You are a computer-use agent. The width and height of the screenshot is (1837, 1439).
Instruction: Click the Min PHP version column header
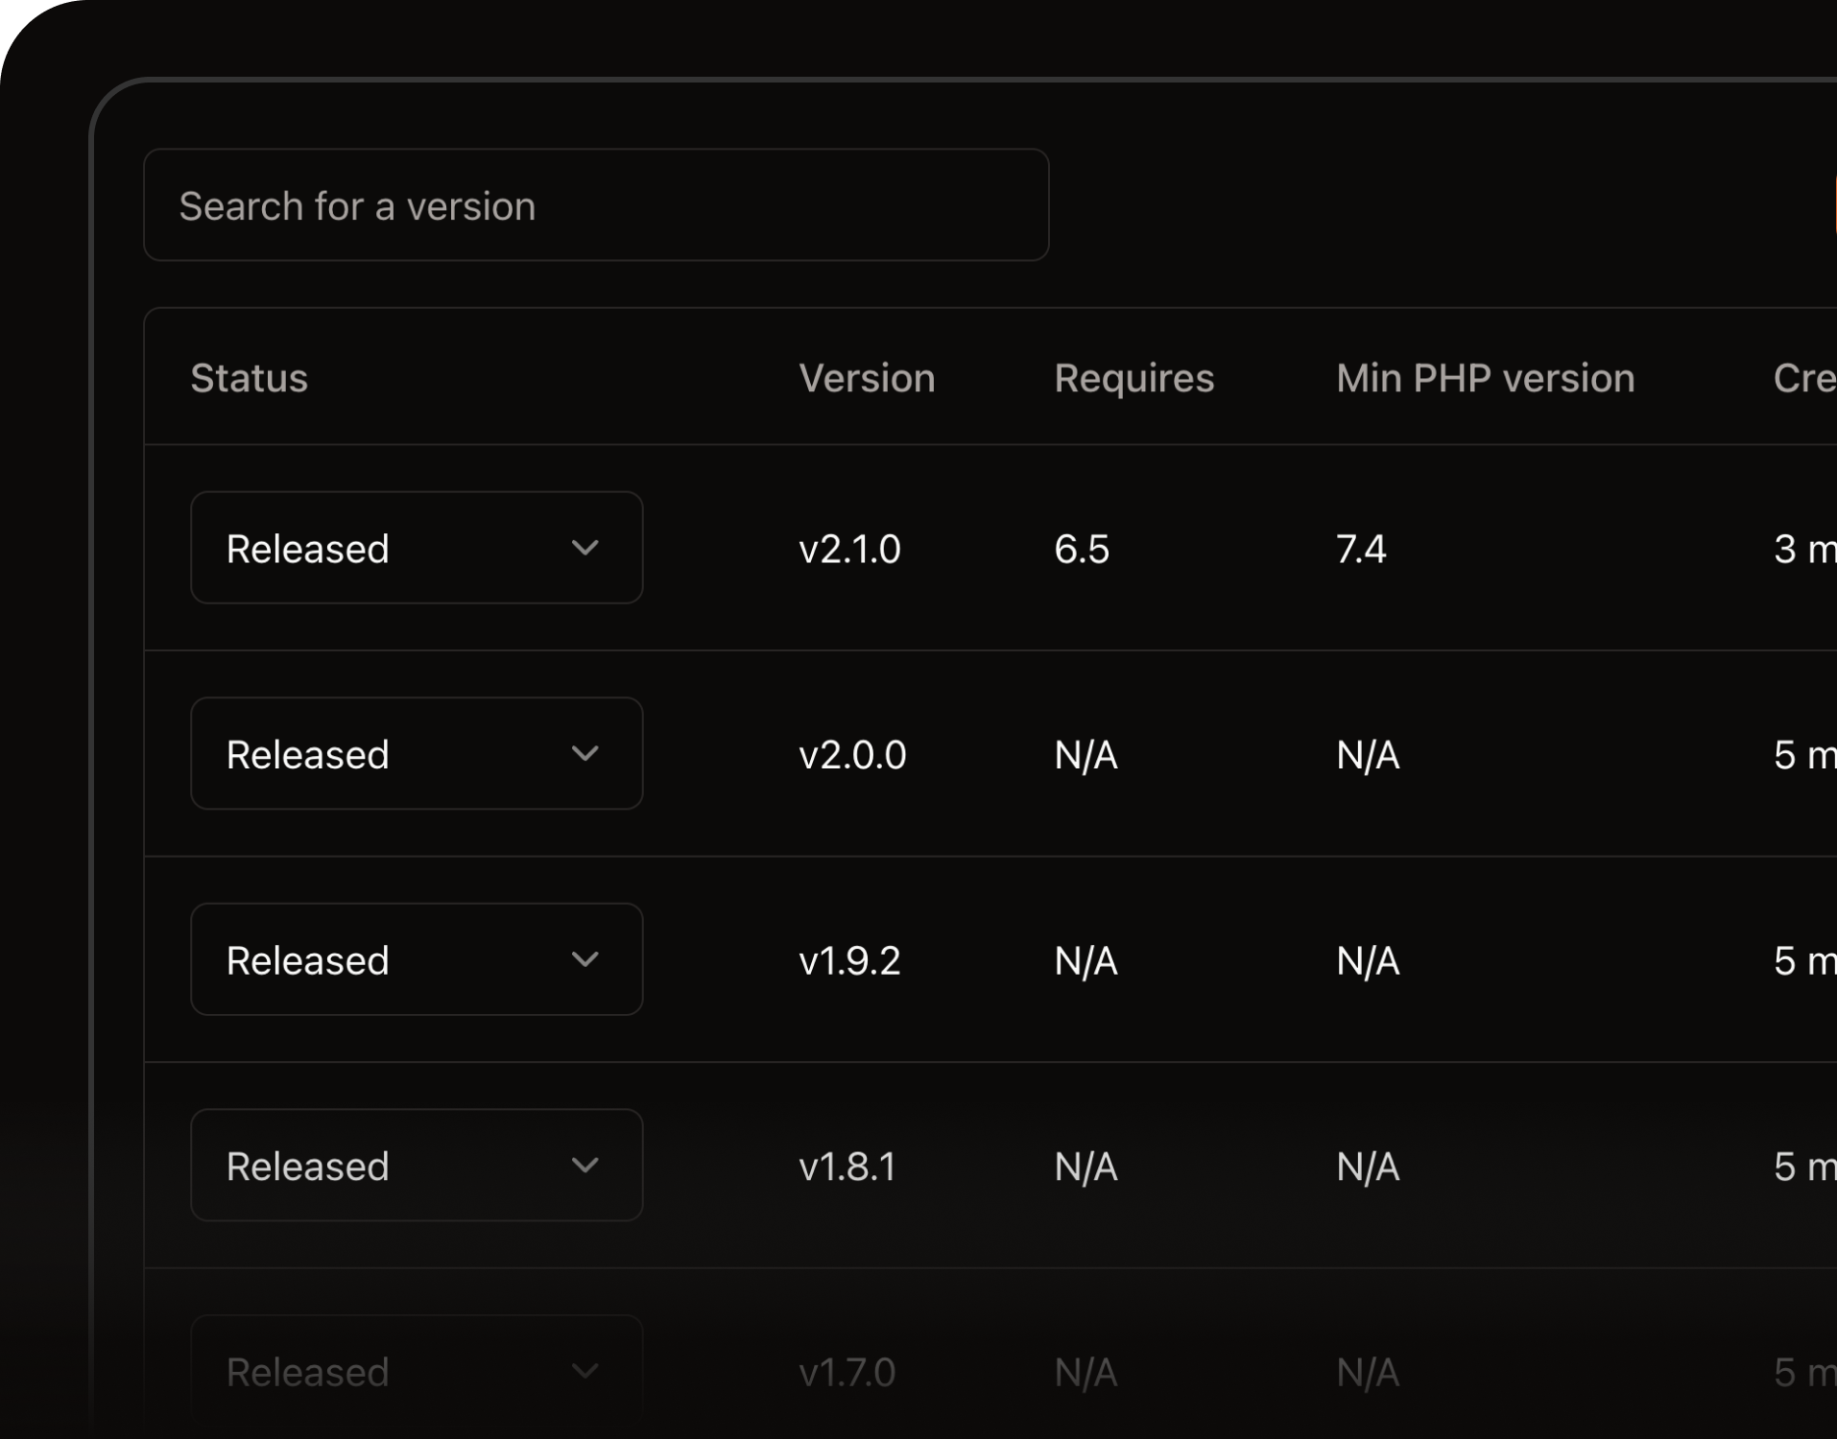coord(1484,377)
